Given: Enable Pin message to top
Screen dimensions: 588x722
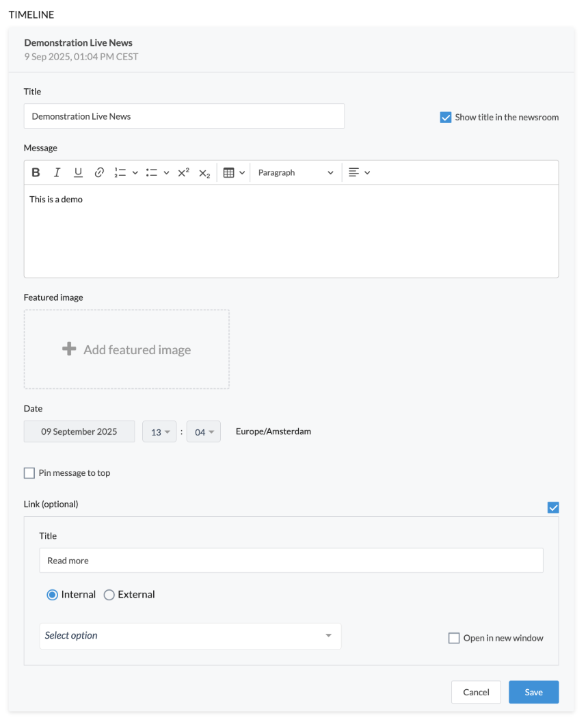Looking at the screenshot, I should [29, 473].
